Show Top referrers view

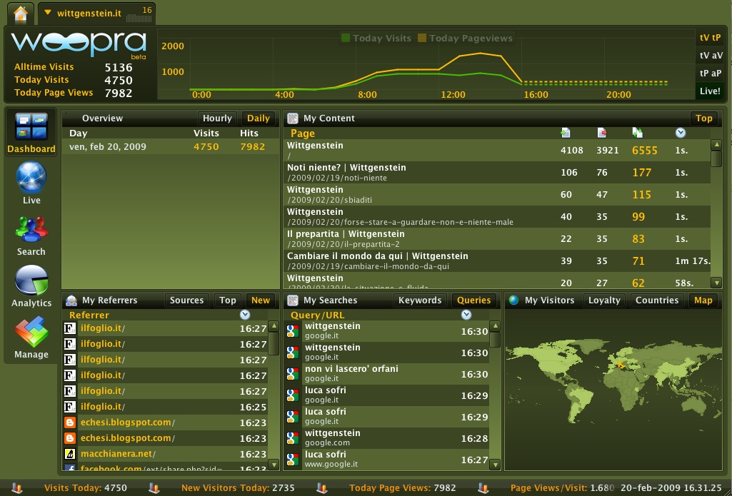(x=227, y=300)
